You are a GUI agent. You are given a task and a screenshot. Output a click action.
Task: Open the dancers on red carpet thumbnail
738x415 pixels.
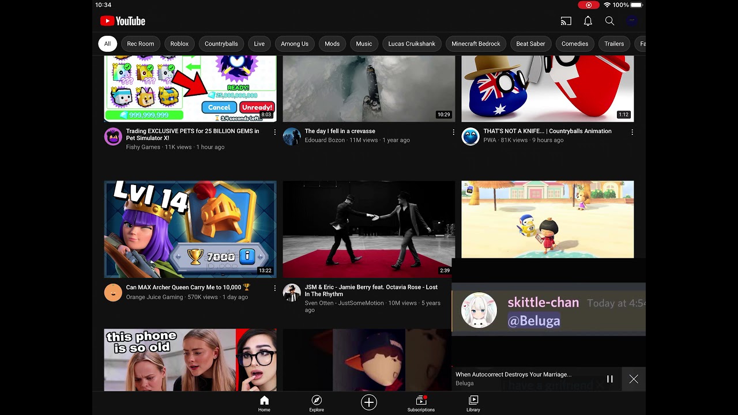(x=369, y=229)
